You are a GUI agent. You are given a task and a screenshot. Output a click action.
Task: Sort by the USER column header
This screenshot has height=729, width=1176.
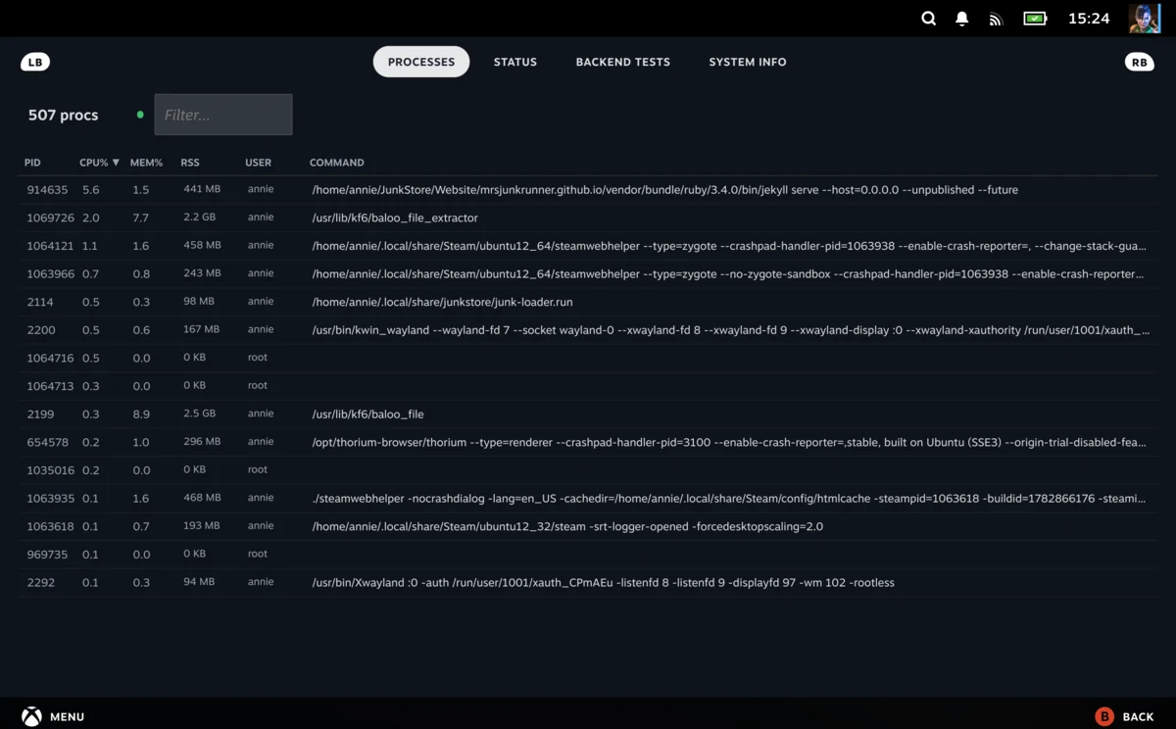pyautogui.click(x=258, y=163)
